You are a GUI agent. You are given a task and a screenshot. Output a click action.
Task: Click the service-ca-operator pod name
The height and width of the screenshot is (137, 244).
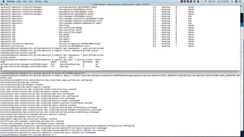pyautogui.click(x=79, y=44)
